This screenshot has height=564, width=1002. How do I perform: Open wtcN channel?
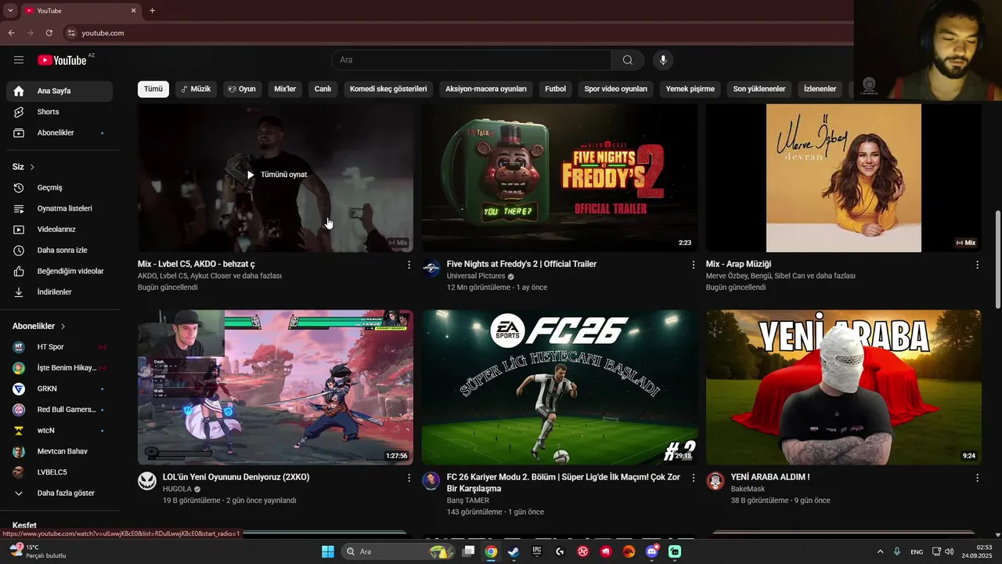[x=59, y=431]
